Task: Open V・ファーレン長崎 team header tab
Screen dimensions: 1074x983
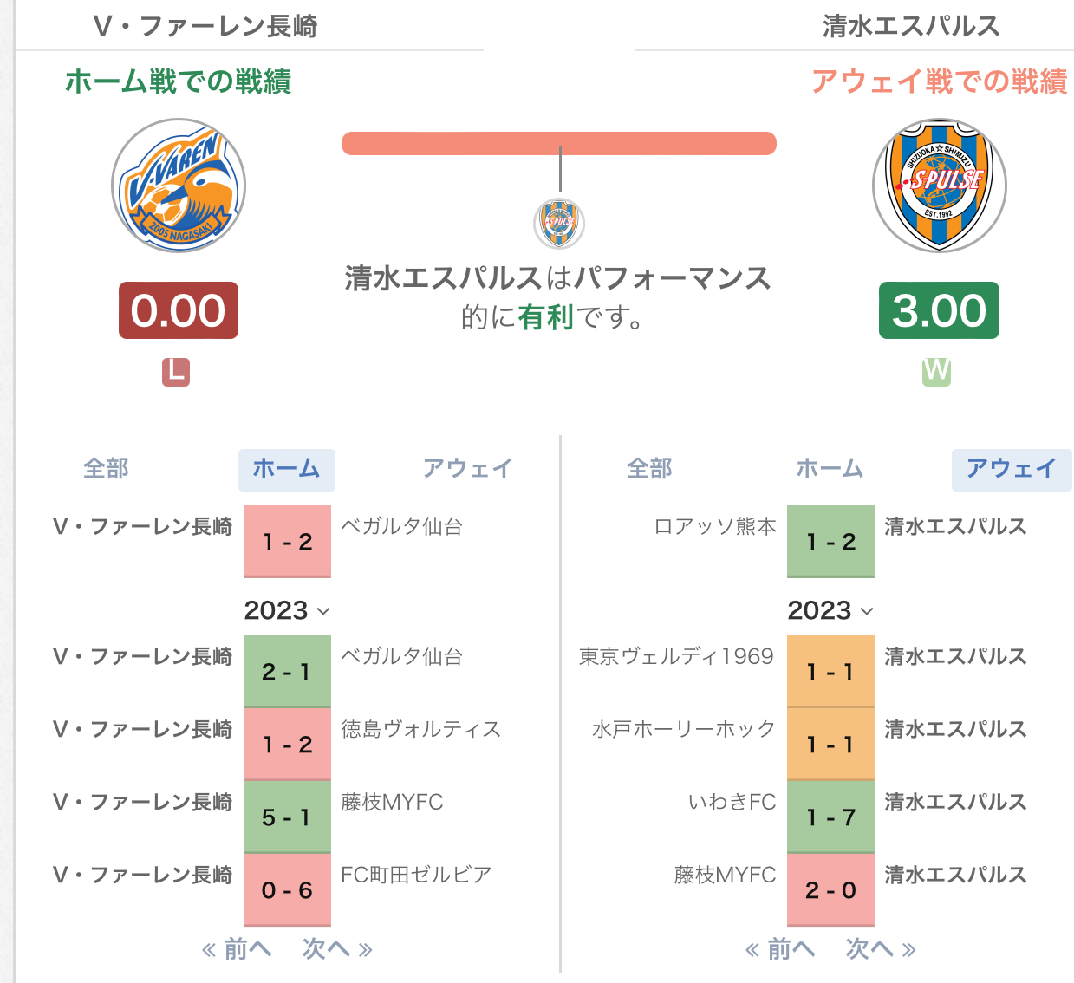Action: click(x=205, y=26)
